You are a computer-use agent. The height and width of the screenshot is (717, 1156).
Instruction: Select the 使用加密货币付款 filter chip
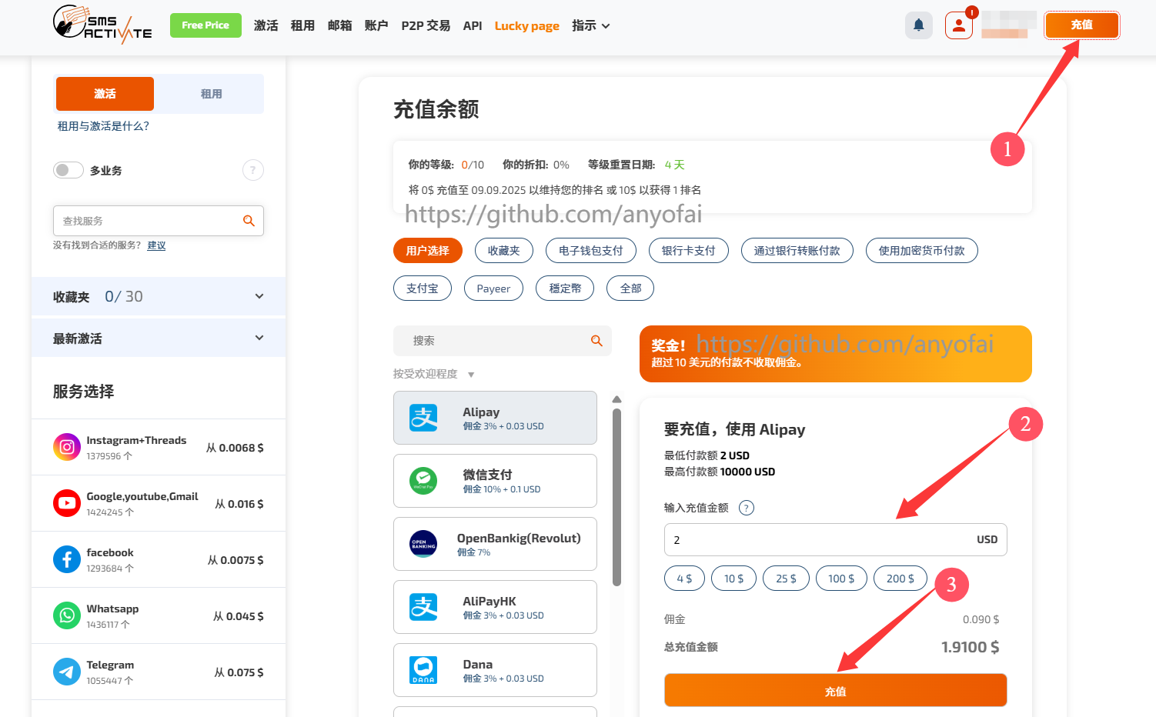click(921, 251)
